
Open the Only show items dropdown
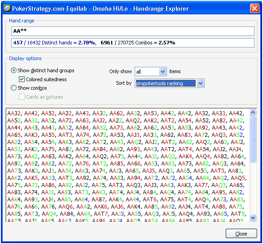pos(162,72)
